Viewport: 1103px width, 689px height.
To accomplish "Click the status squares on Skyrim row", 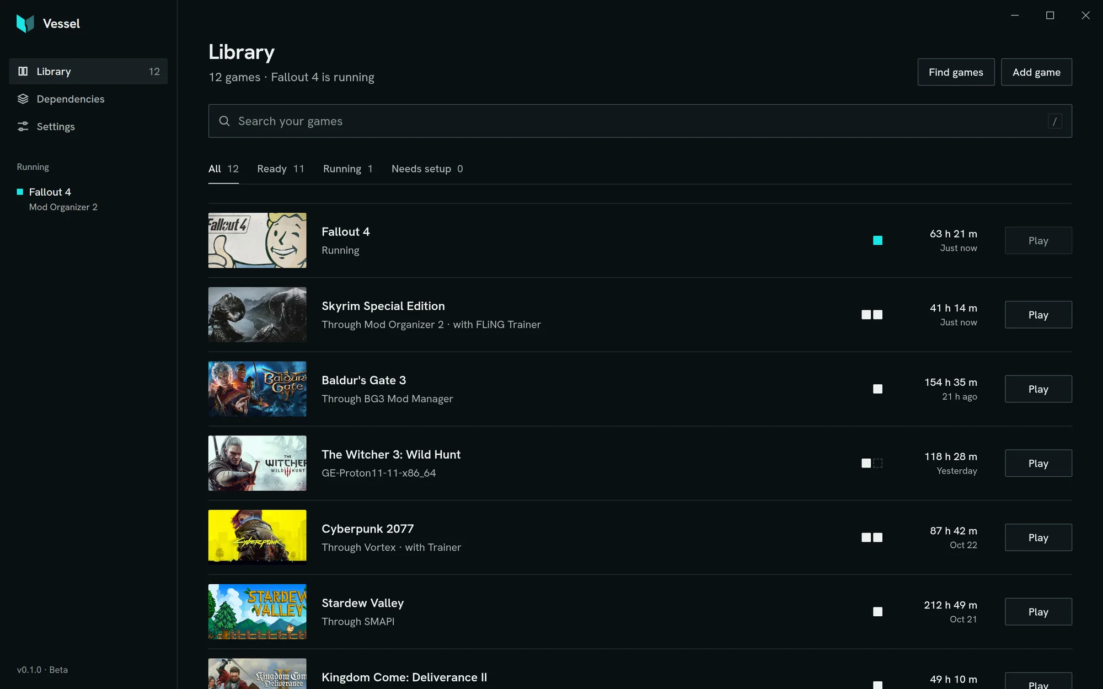I will [x=872, y=315].
